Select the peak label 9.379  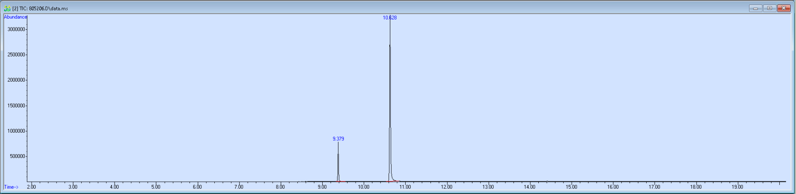[x=338, y=139]
